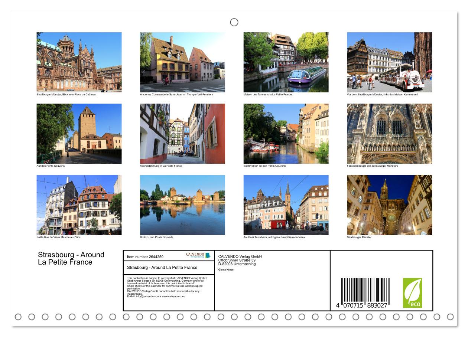Click 'CALVENDO Verlag GmbH' in the address block
The height and width of the screenshot is (337, 468).
[240, 256]
